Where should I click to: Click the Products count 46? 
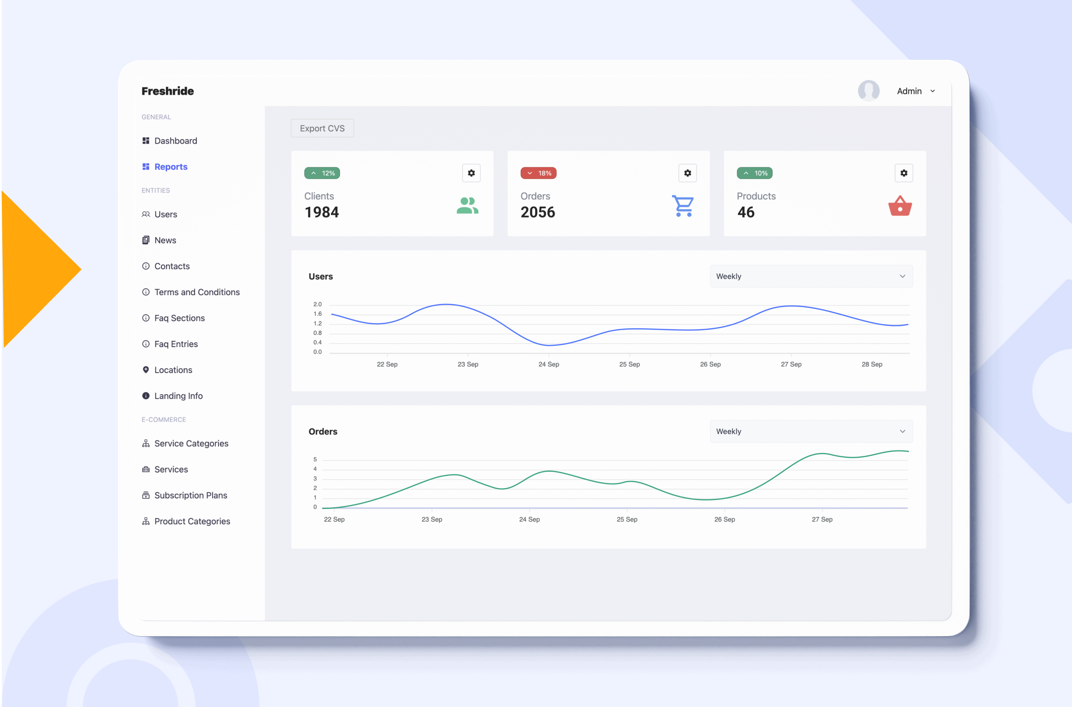point(746,213)
